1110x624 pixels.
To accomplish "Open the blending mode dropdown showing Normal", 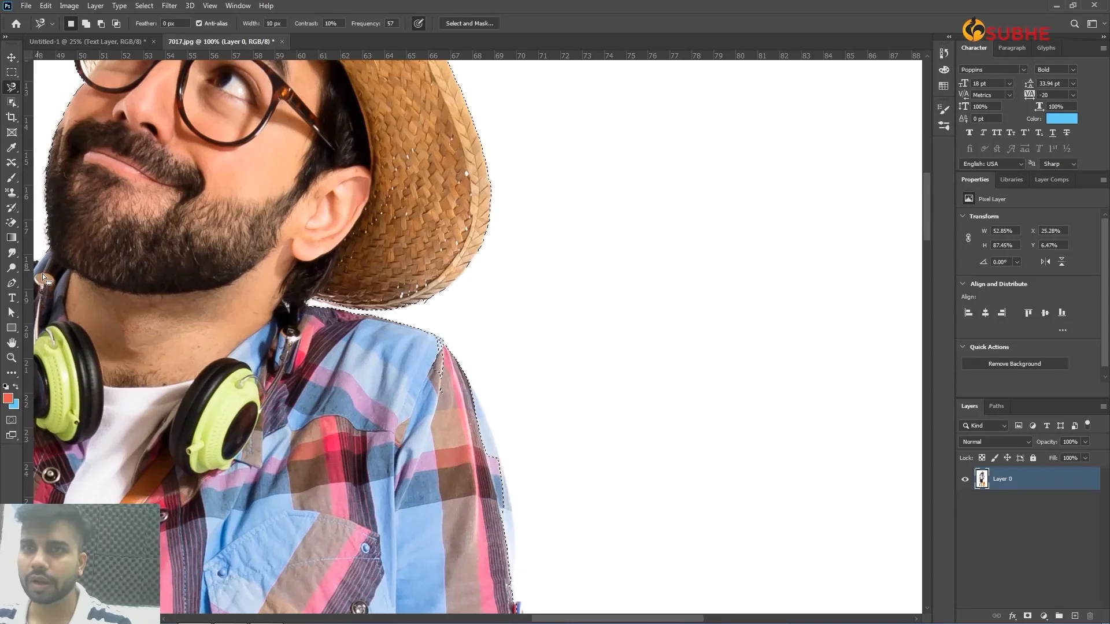I will pyautogui.click(x=994, y=441).
